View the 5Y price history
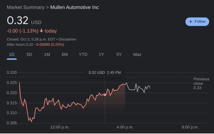 (x=119, y=54)
